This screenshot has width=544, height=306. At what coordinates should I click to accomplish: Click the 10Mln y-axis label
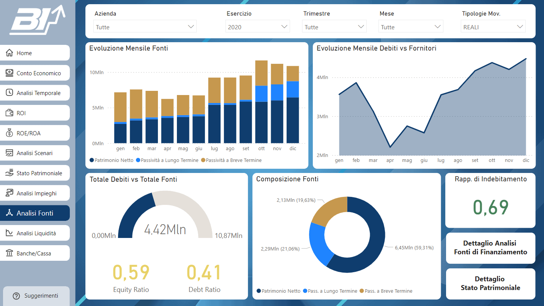coord(96,72)
